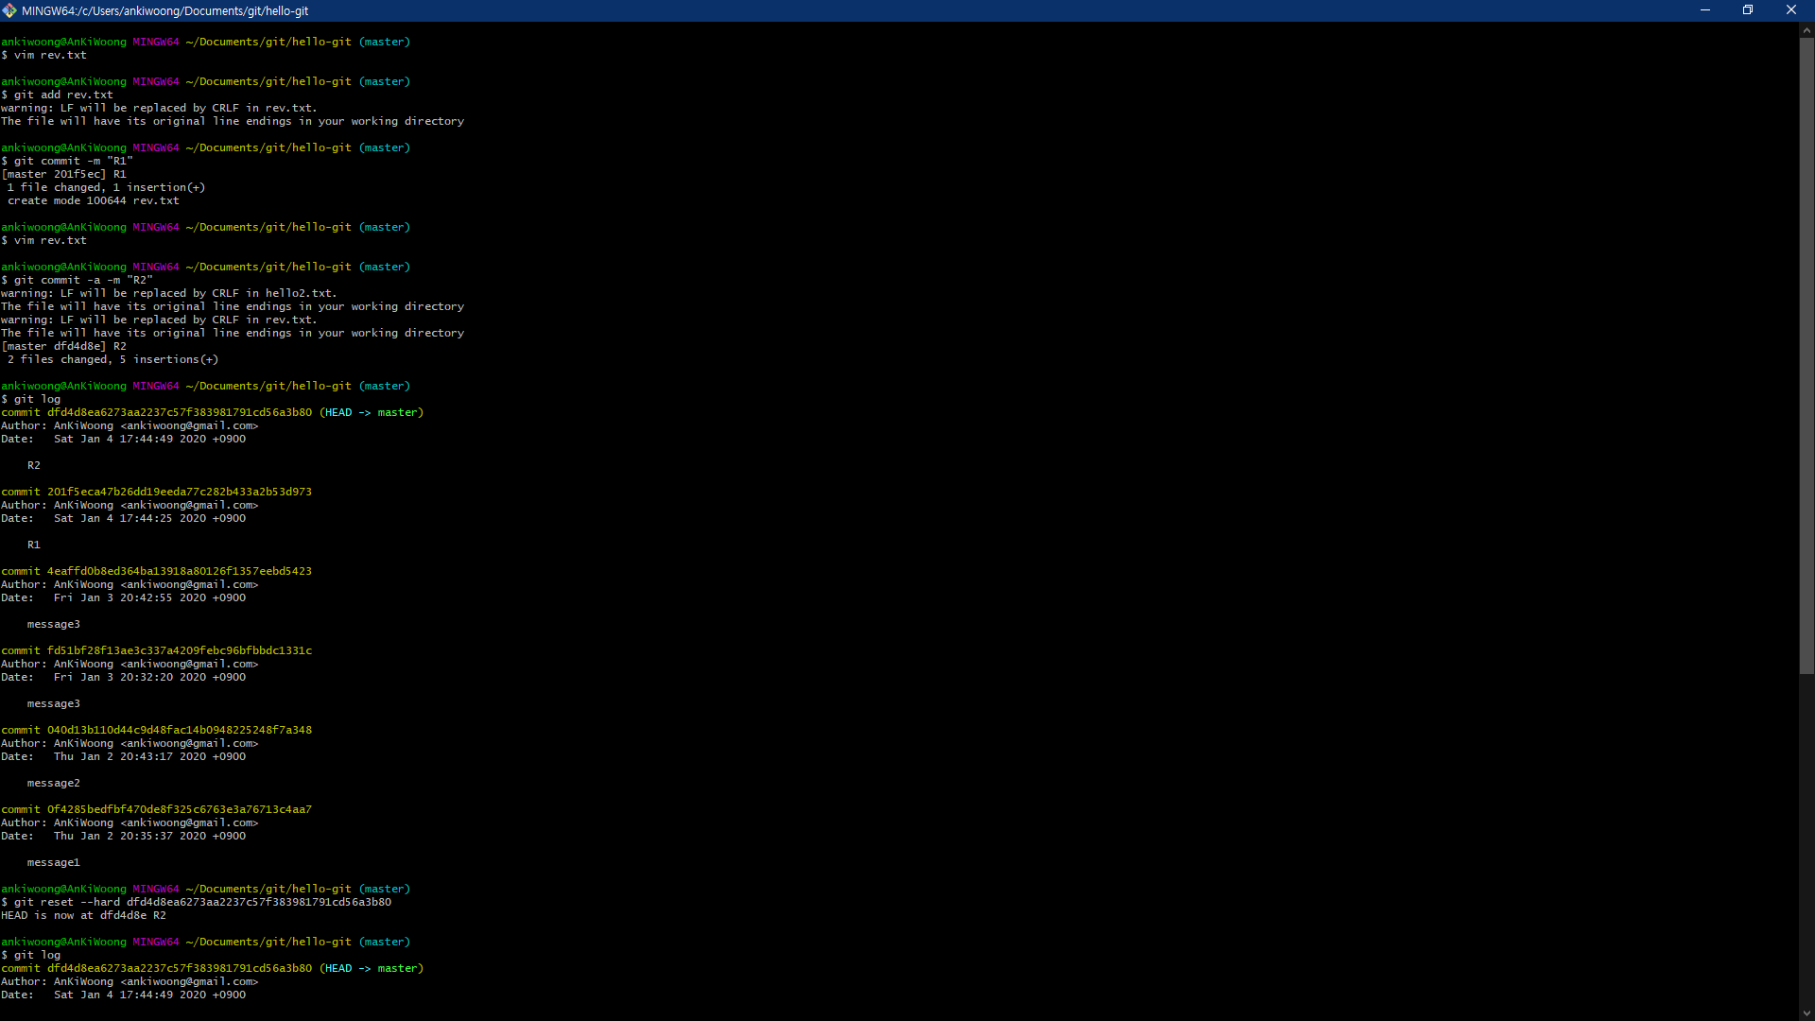
Task: Click the scrollbar down arrow
Action: click(1806, 1013)
